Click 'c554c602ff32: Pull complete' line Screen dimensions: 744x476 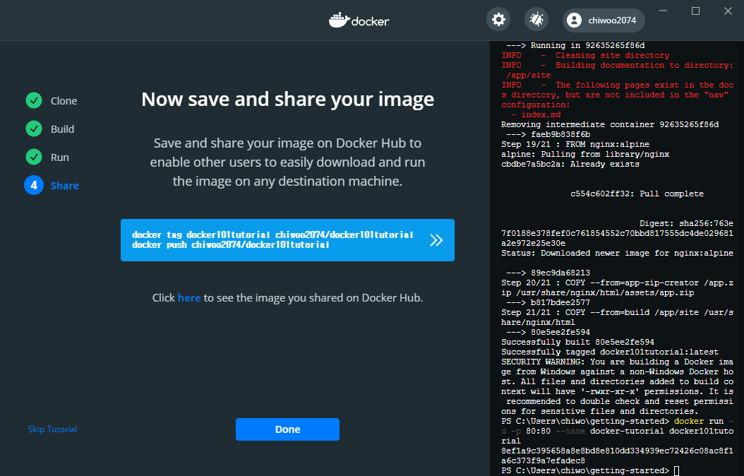tap(637, 194)
